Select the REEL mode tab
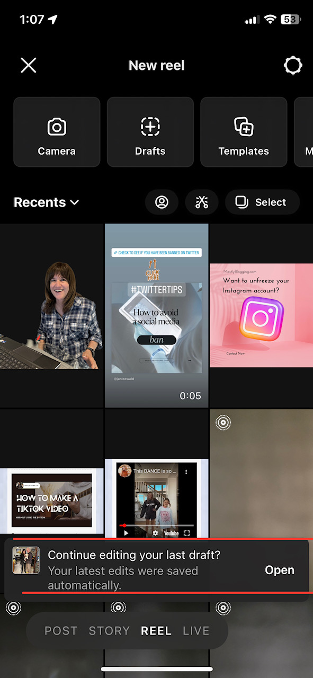The width and height of the screenshot is (313, 678). point(156,631)
